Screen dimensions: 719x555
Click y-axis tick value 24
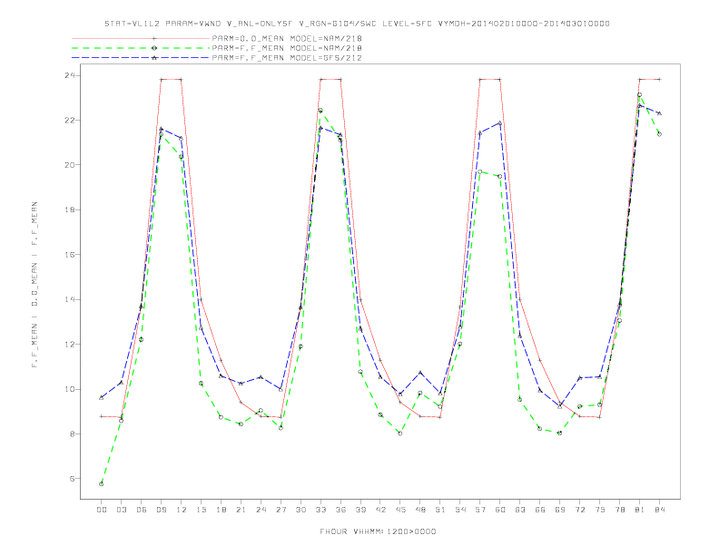click(69, 75)
